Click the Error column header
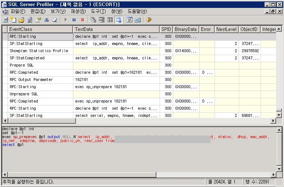Viewport: 284px width, 187px height. tap(207, 29)
